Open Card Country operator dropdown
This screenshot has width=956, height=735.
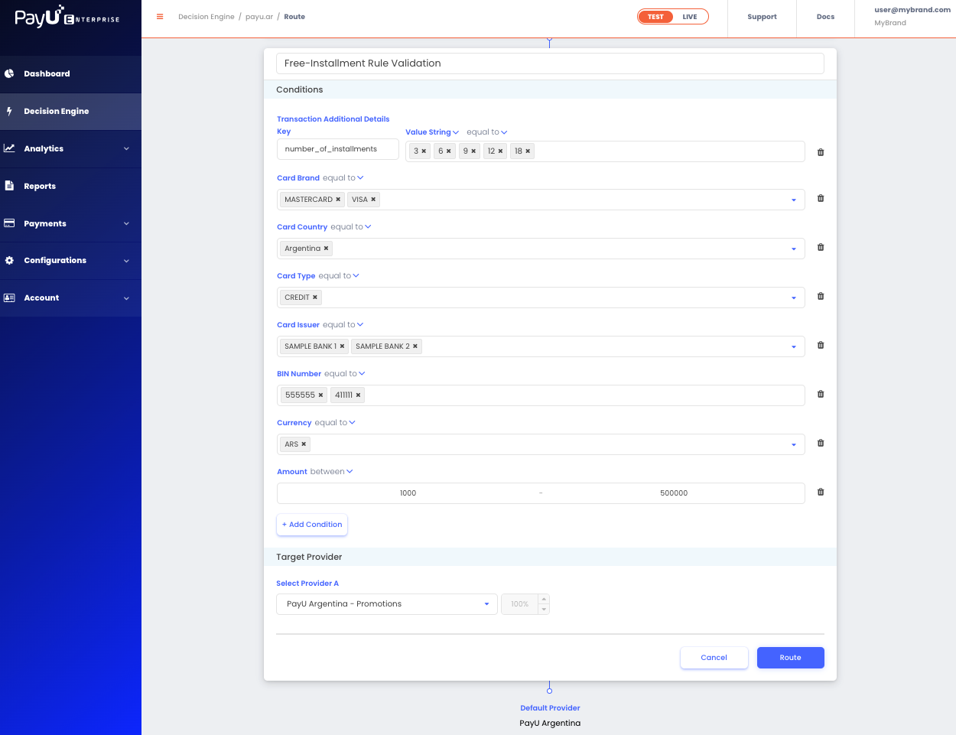351,227
